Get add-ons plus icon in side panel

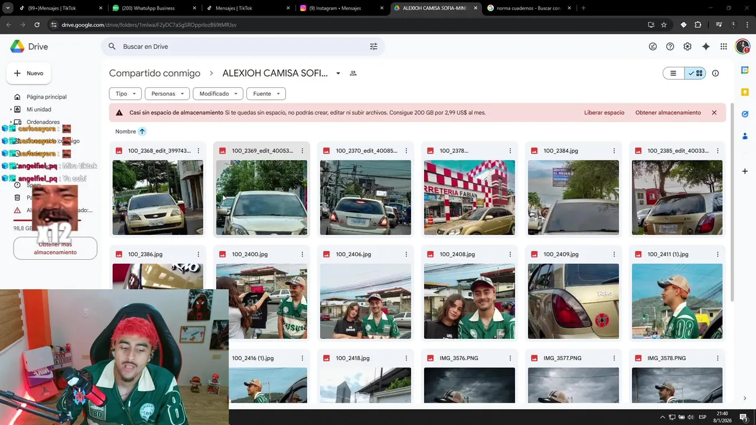click(745, 171)
